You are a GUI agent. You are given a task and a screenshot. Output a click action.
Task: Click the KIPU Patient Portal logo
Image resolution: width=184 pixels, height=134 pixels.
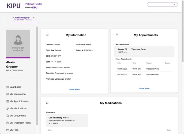click(x=24, y=6)
